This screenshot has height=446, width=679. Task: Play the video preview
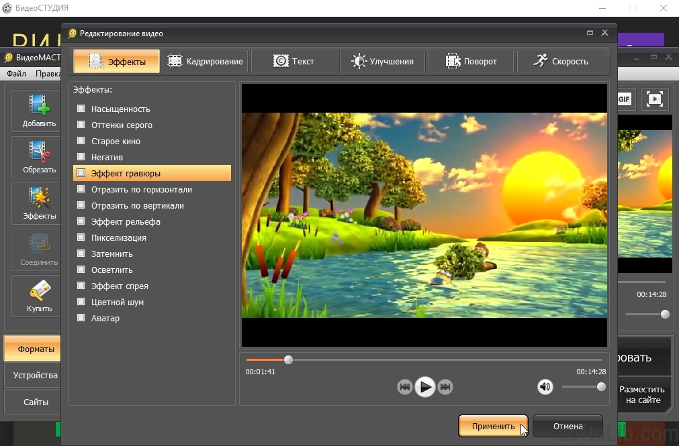(425, 387)
